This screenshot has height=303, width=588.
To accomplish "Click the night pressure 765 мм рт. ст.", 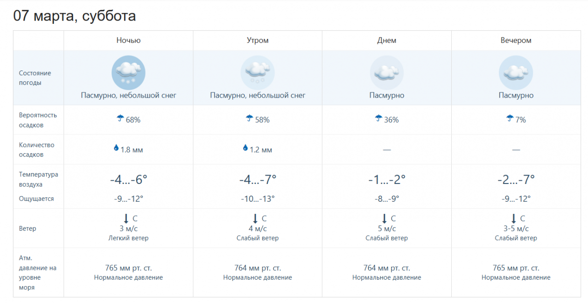I will click(128, 268).
